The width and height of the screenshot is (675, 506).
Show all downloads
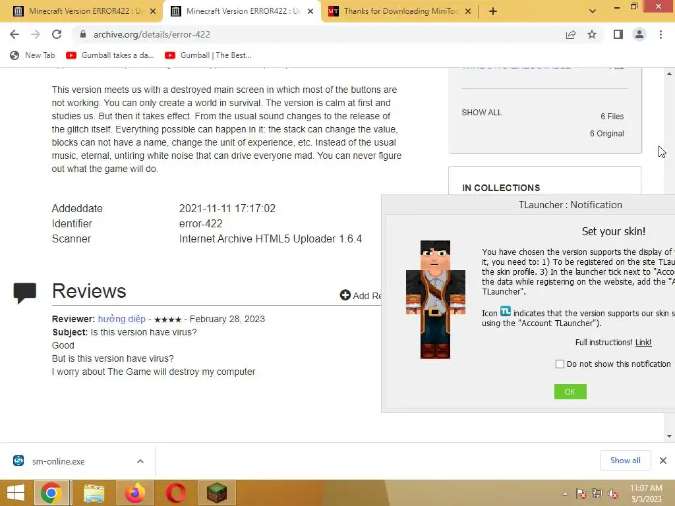[625, 461]
